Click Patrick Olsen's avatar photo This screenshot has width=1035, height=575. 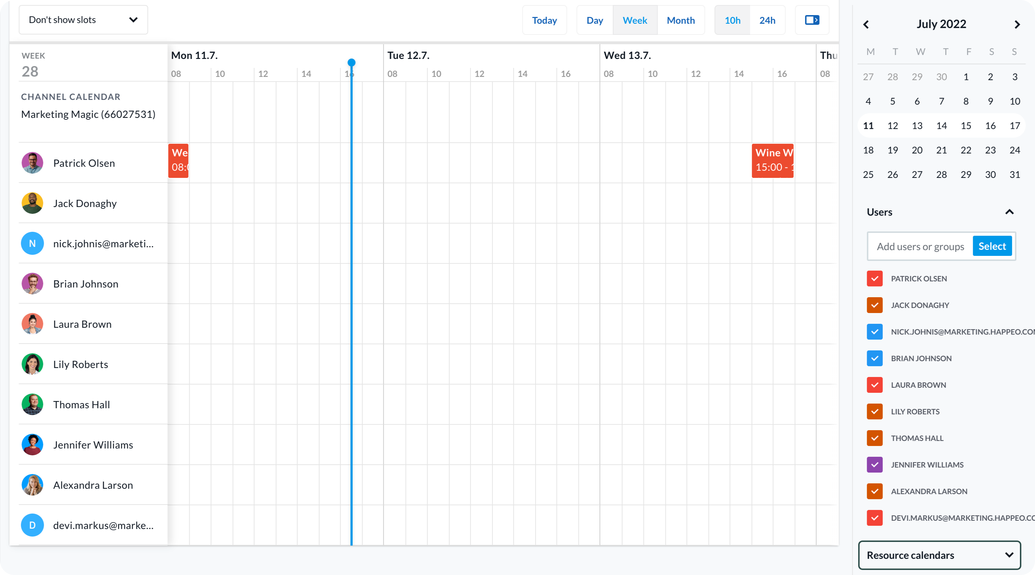point(32,163)
